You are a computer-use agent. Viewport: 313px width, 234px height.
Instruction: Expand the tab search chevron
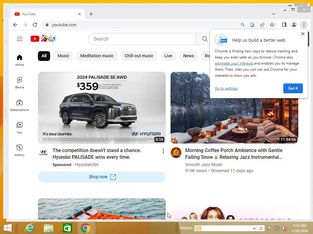point(274,14)
